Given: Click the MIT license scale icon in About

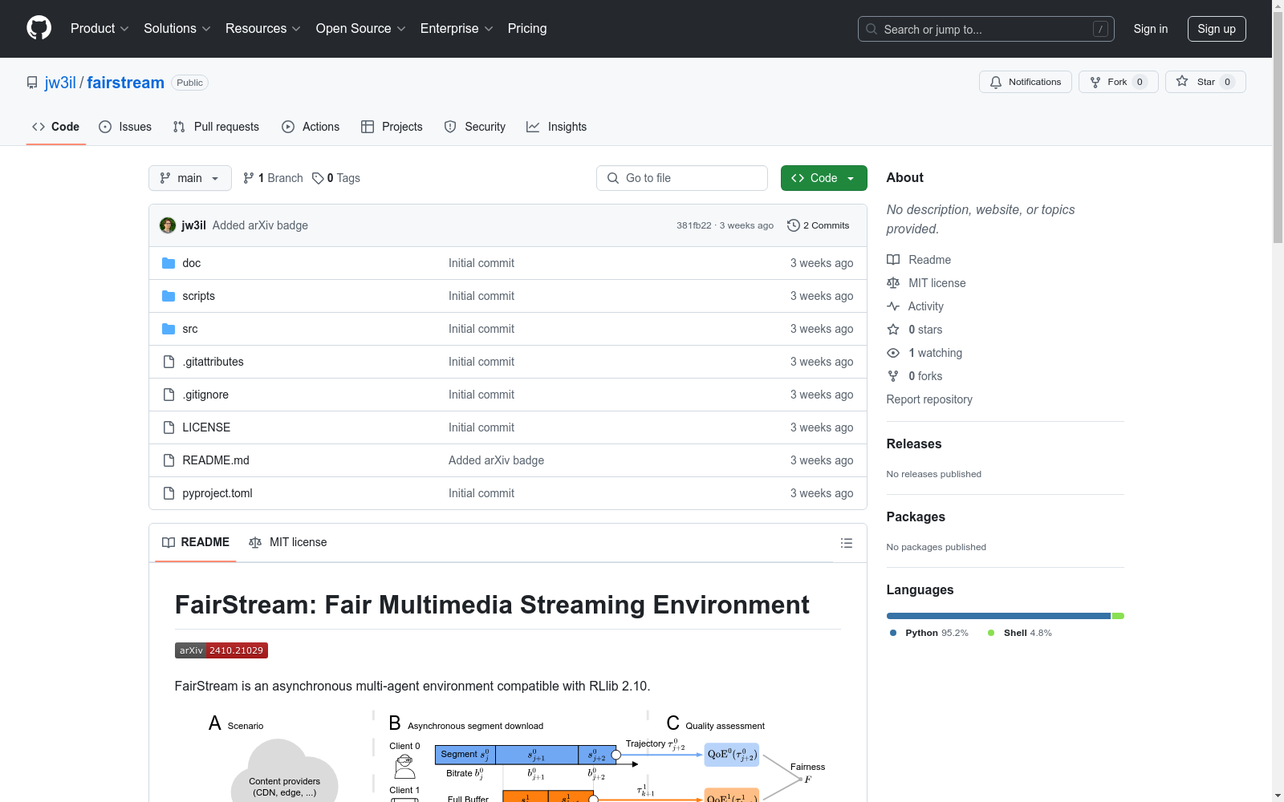Looking at the screenshot, I should click(893, 283).
